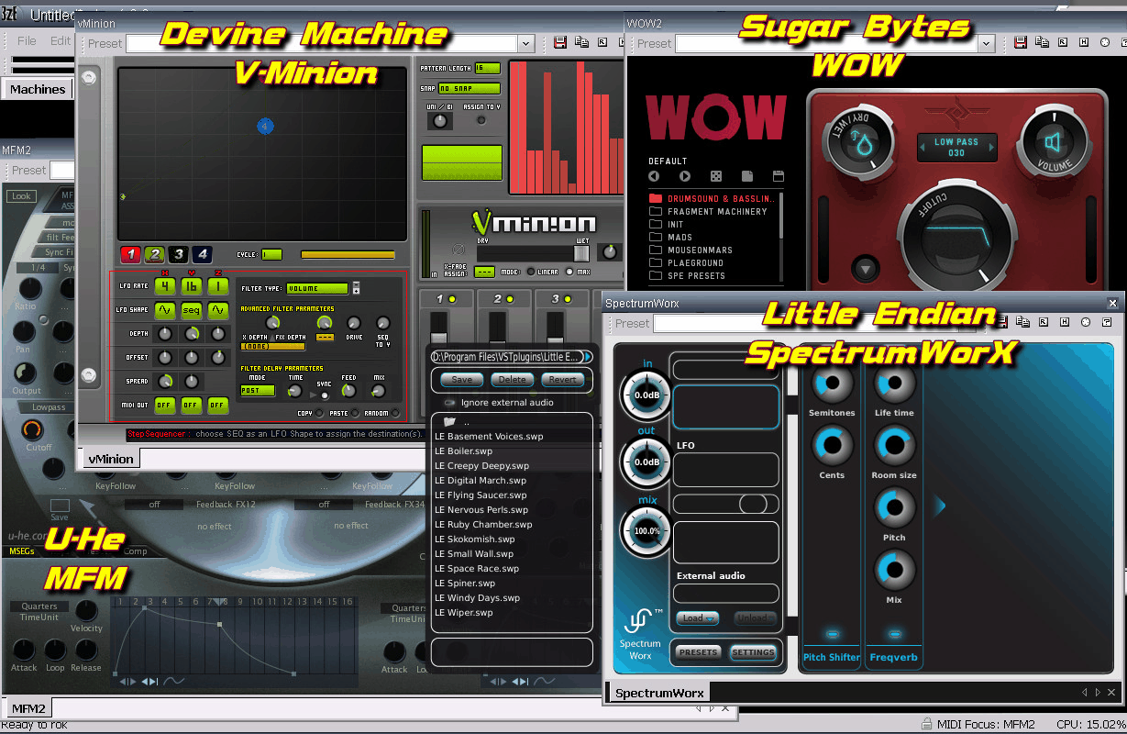Go to next preset in WOW
Image resolution: width=1127 pixels, height=734 pixels.
pos(685,176)
